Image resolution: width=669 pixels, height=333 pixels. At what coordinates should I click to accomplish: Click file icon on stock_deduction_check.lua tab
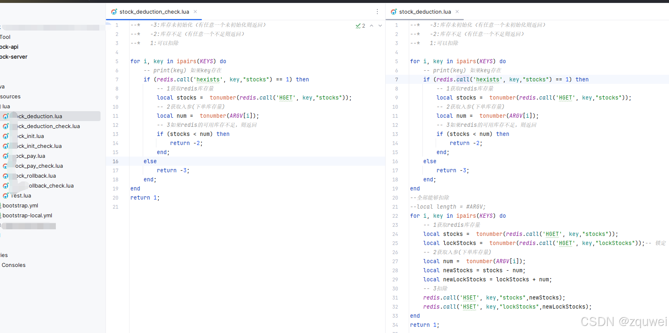(114, 12)
